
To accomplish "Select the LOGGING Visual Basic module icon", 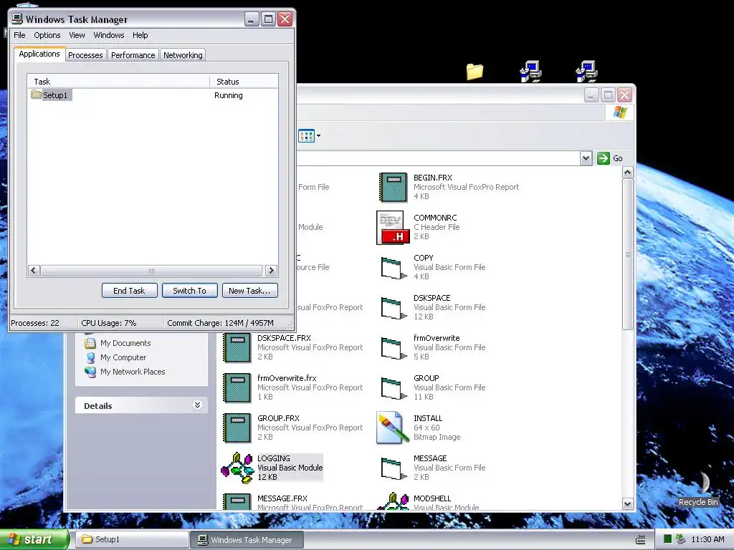I will point(237,468).
